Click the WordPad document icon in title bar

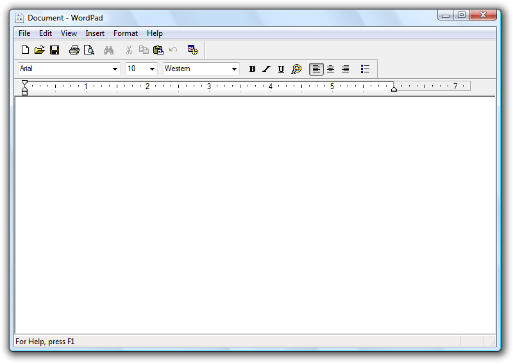pos(20,18)
